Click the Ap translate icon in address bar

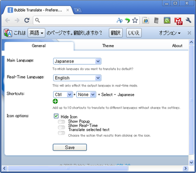coord(119,21)
